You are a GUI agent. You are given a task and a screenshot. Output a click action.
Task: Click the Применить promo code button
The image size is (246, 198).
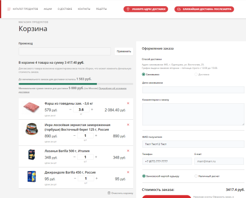(x=124, y=51)
